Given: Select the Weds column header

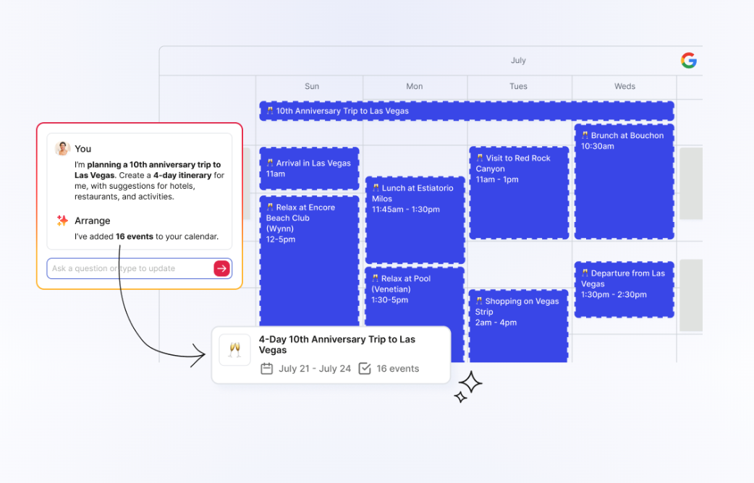Looking at the screenshot, I should [624, 87].
